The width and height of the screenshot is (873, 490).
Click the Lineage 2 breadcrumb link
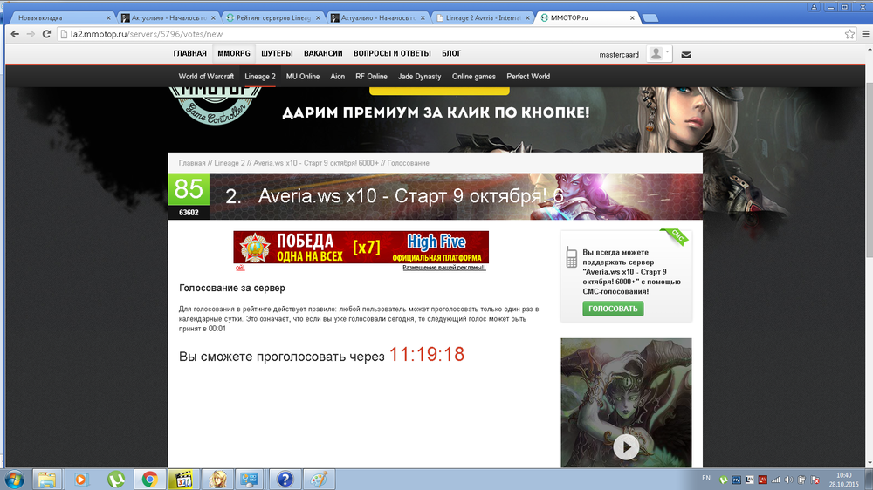[x=230, y=163]
